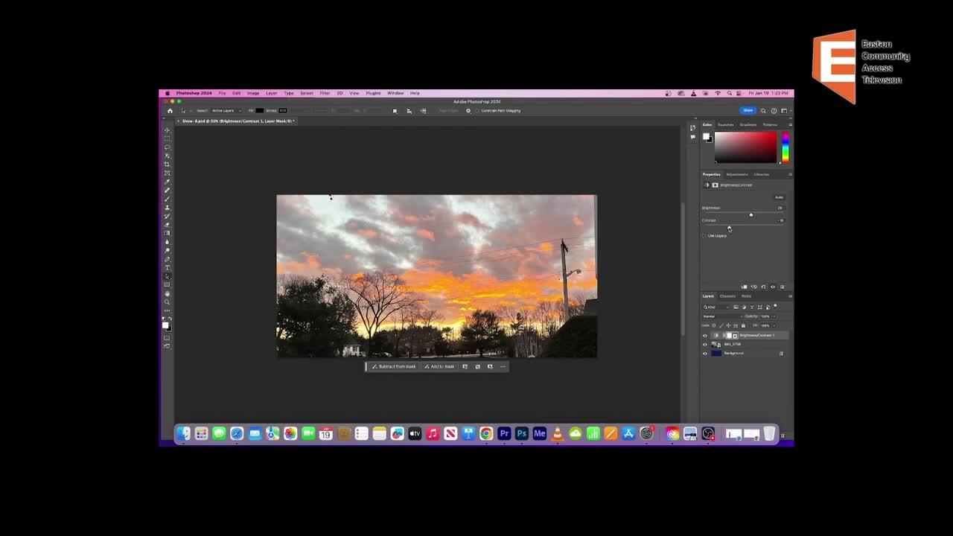Open the Active Layers select dropdown
The image size is (953, 536).
click(226, 111)
